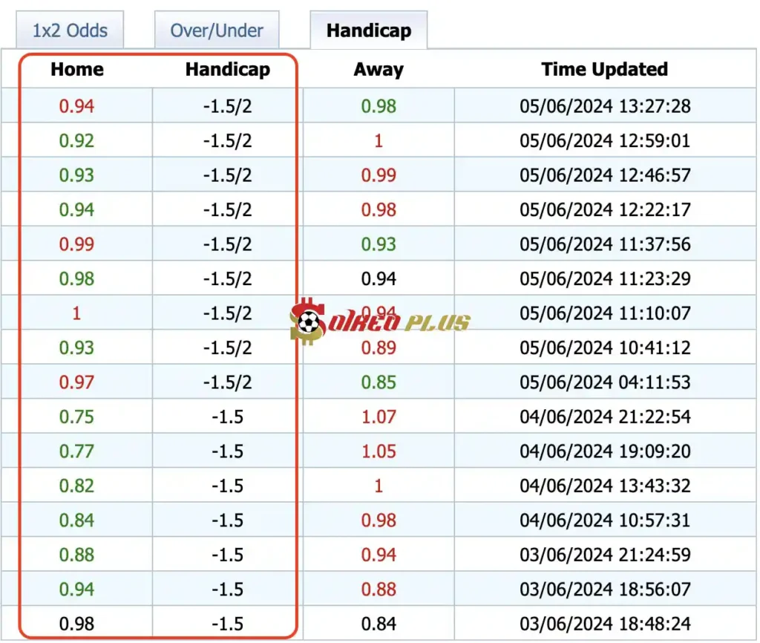Click the Time Updated column header
The height and width of the screenshot is (643, 760).
point(604,70)
